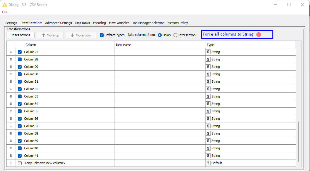The width and height of the screenshot is (310, 171).
Task: Click the String type icon for Column29
Action: point(208,67)
